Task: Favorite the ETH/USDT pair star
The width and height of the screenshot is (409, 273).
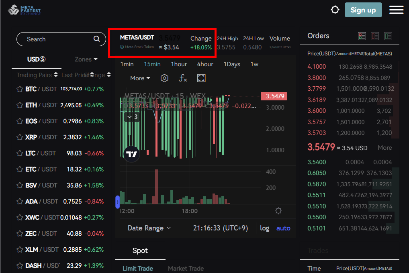Action: (20, 105)
